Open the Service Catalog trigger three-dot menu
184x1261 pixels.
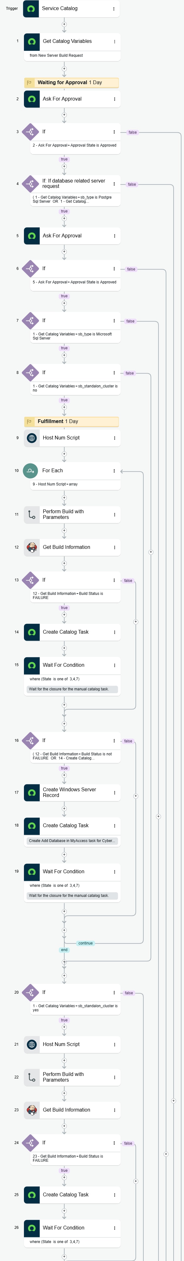[113, 8]
